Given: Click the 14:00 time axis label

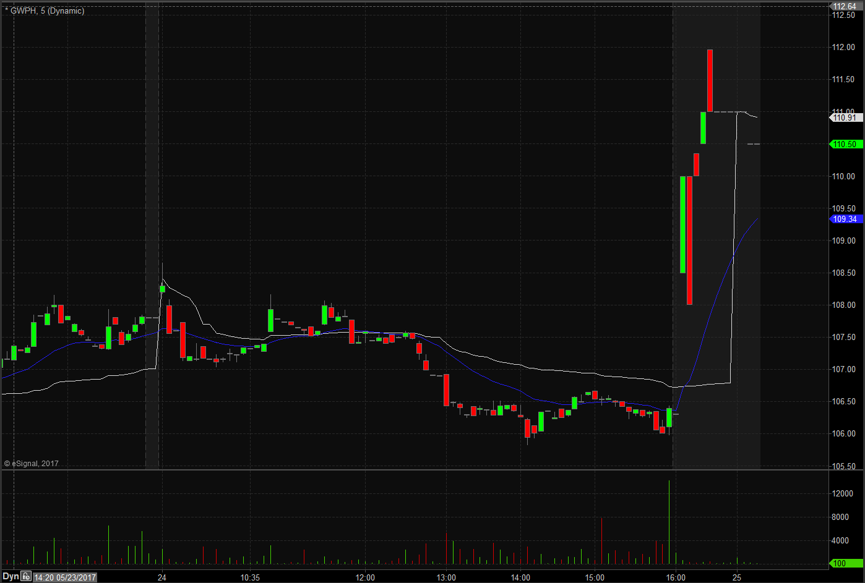Looking at the screenshot, I should tap(520, 577).
